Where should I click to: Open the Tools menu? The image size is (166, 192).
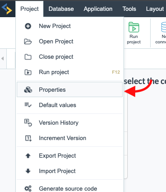click(x=129, y=9)
